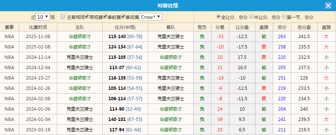Open away team 华盛顿奇才 in the 2023-03-18 row
This screenshot has width=336, height=135.
[170, 130]
